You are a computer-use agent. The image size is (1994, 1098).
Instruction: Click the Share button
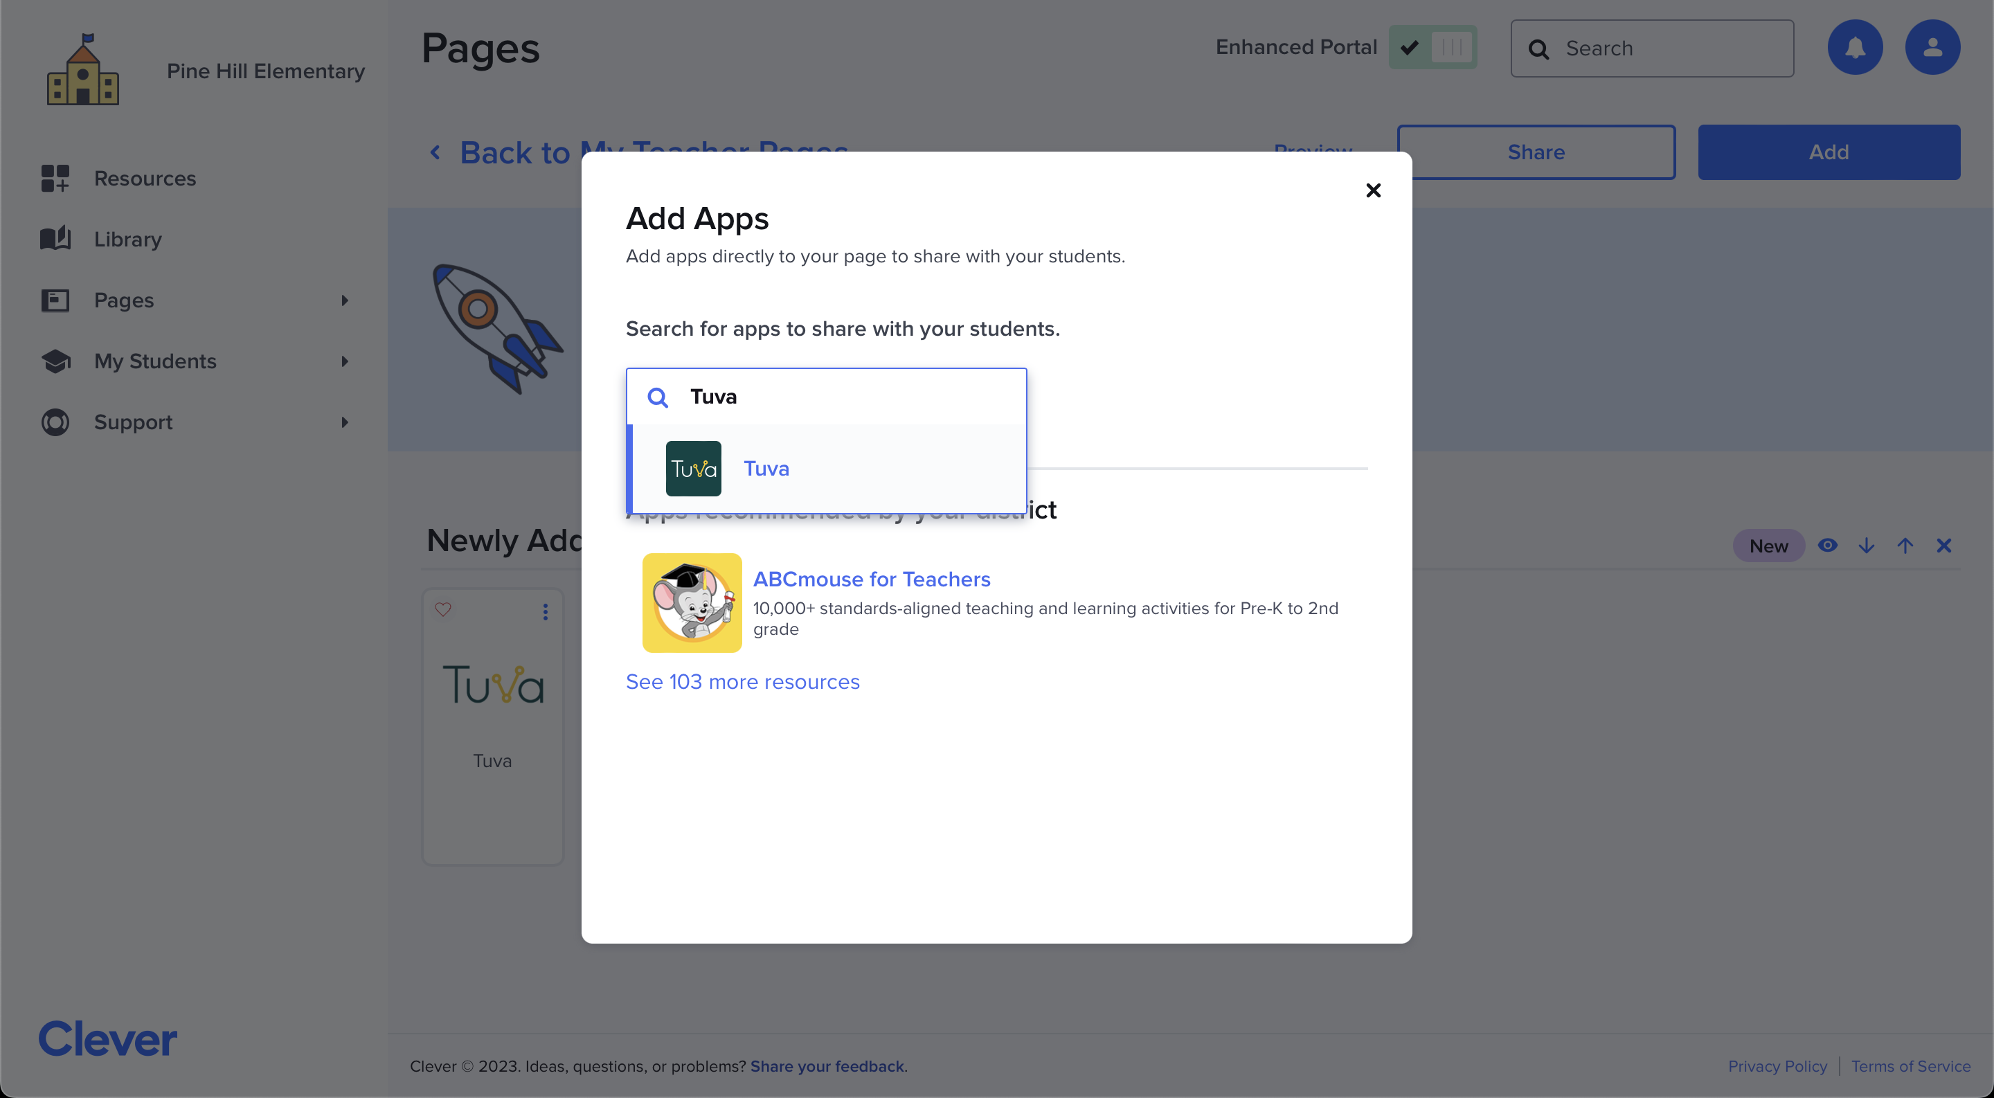coord(1536,152)
